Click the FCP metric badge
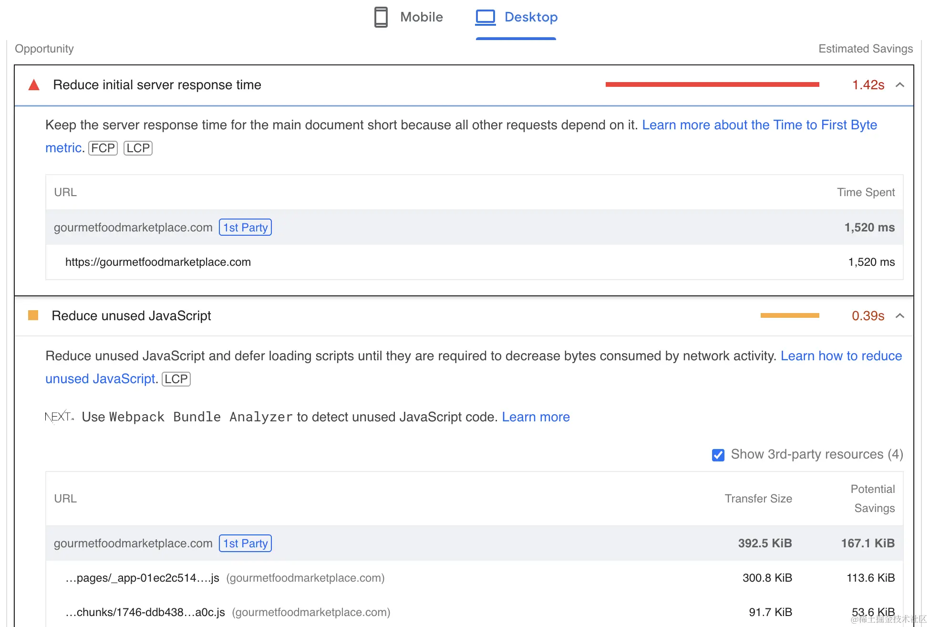930x627 pixels. coord(103,148)
